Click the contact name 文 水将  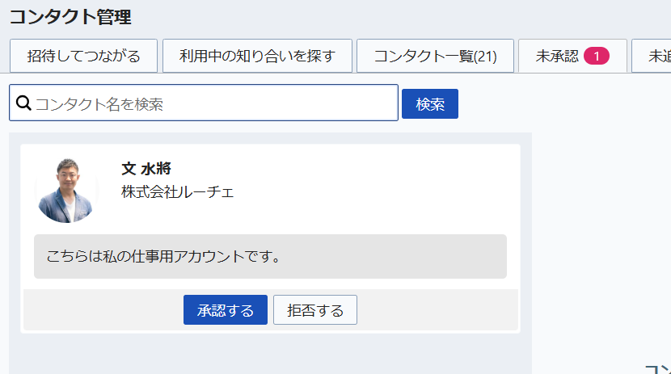click(x=146, y=169)
